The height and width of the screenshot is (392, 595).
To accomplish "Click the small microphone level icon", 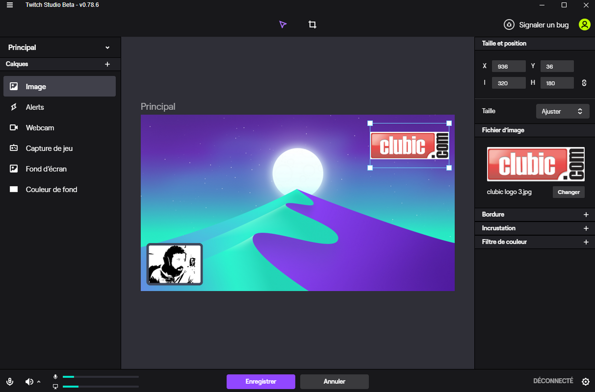I will click(56, 377).
